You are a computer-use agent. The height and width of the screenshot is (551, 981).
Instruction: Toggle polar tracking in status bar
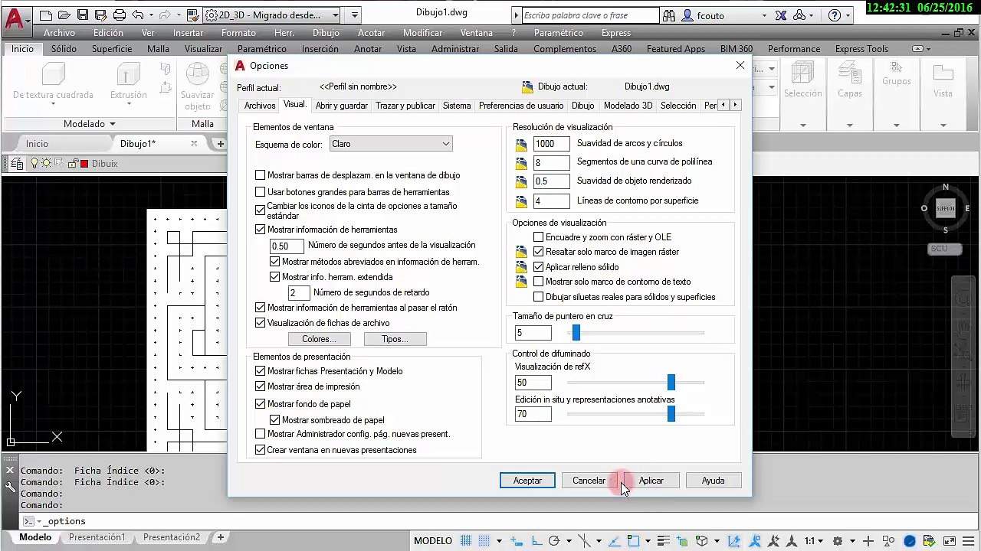tap(554, 541)
